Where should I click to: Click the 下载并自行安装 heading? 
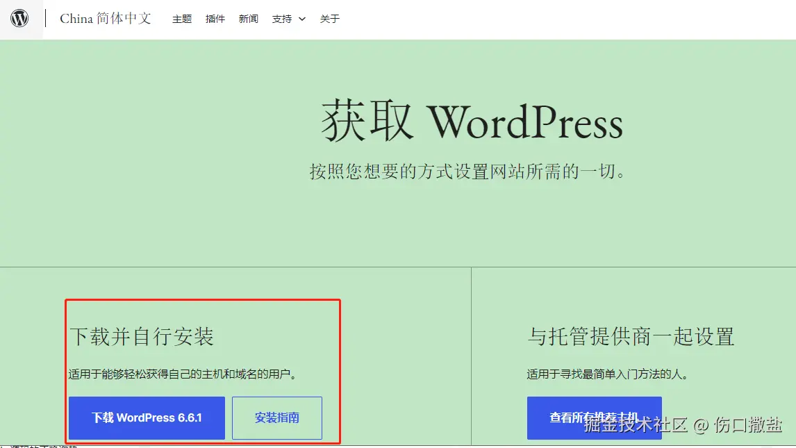coord(142,336)
